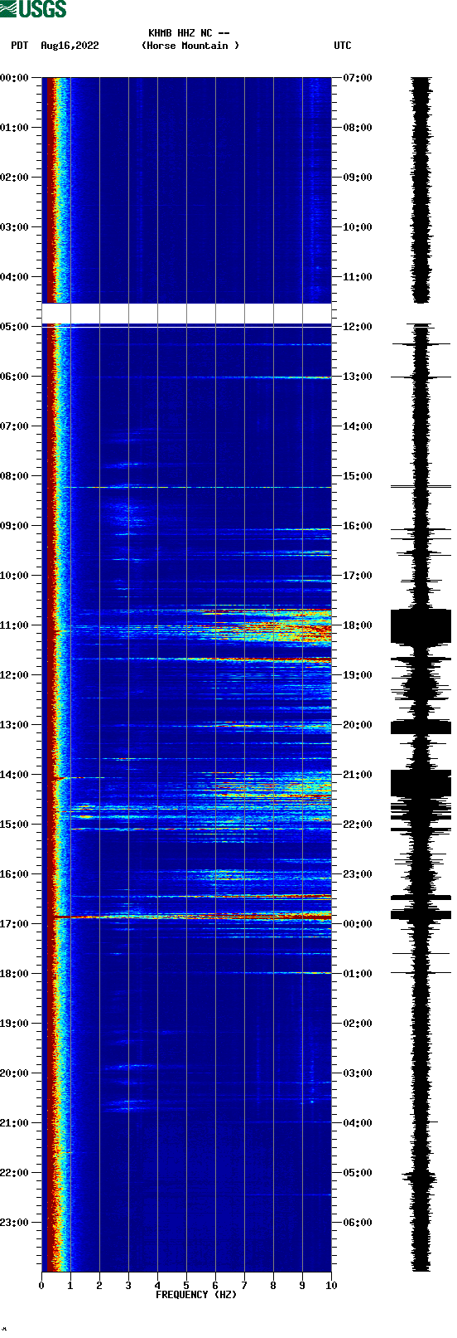Viewport: 457px width, 1338px height.
Task: Click the 00:00 UTC time label
Action: tap(358, 924)
